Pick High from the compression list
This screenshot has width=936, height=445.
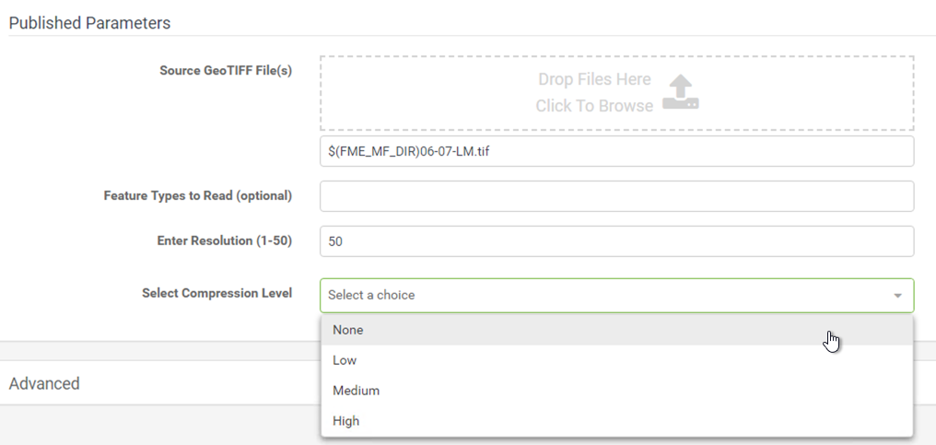[616, 421]
